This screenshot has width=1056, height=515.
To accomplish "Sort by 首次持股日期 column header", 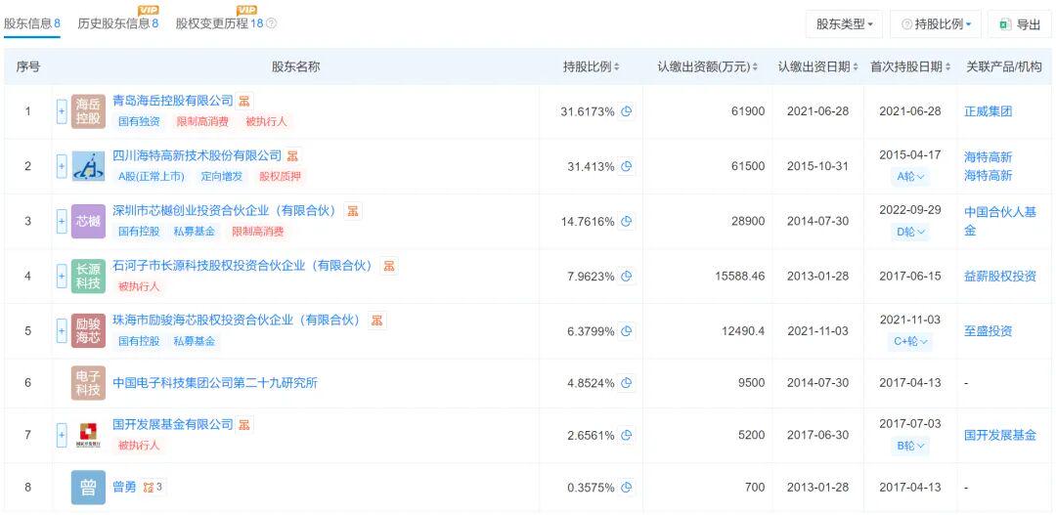I will [910, 66].
